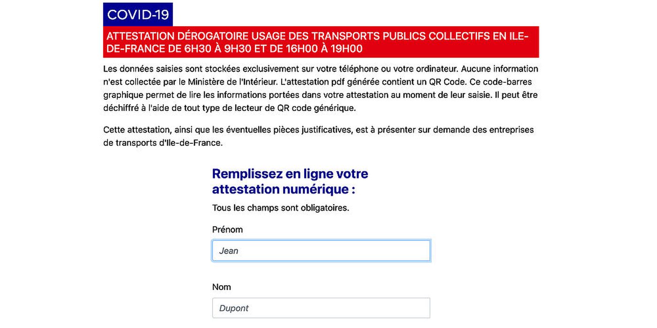Screen dimensions: 657x328
Task: Click the Nom field label
Action: [222, 287]
